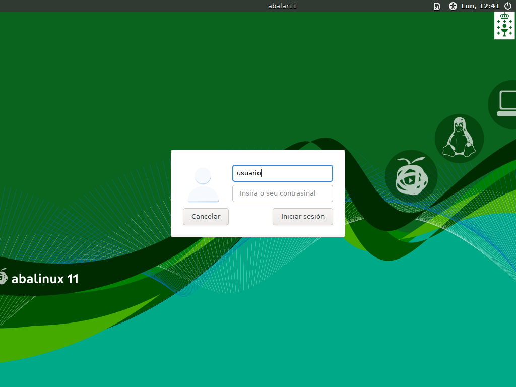Viewport: 516px width, 387px height.
Task: Click the abalar11 hostname label
Action: [282, 6]
